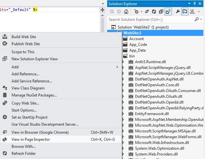Choose Set as StartUp Project

[61, 117]
